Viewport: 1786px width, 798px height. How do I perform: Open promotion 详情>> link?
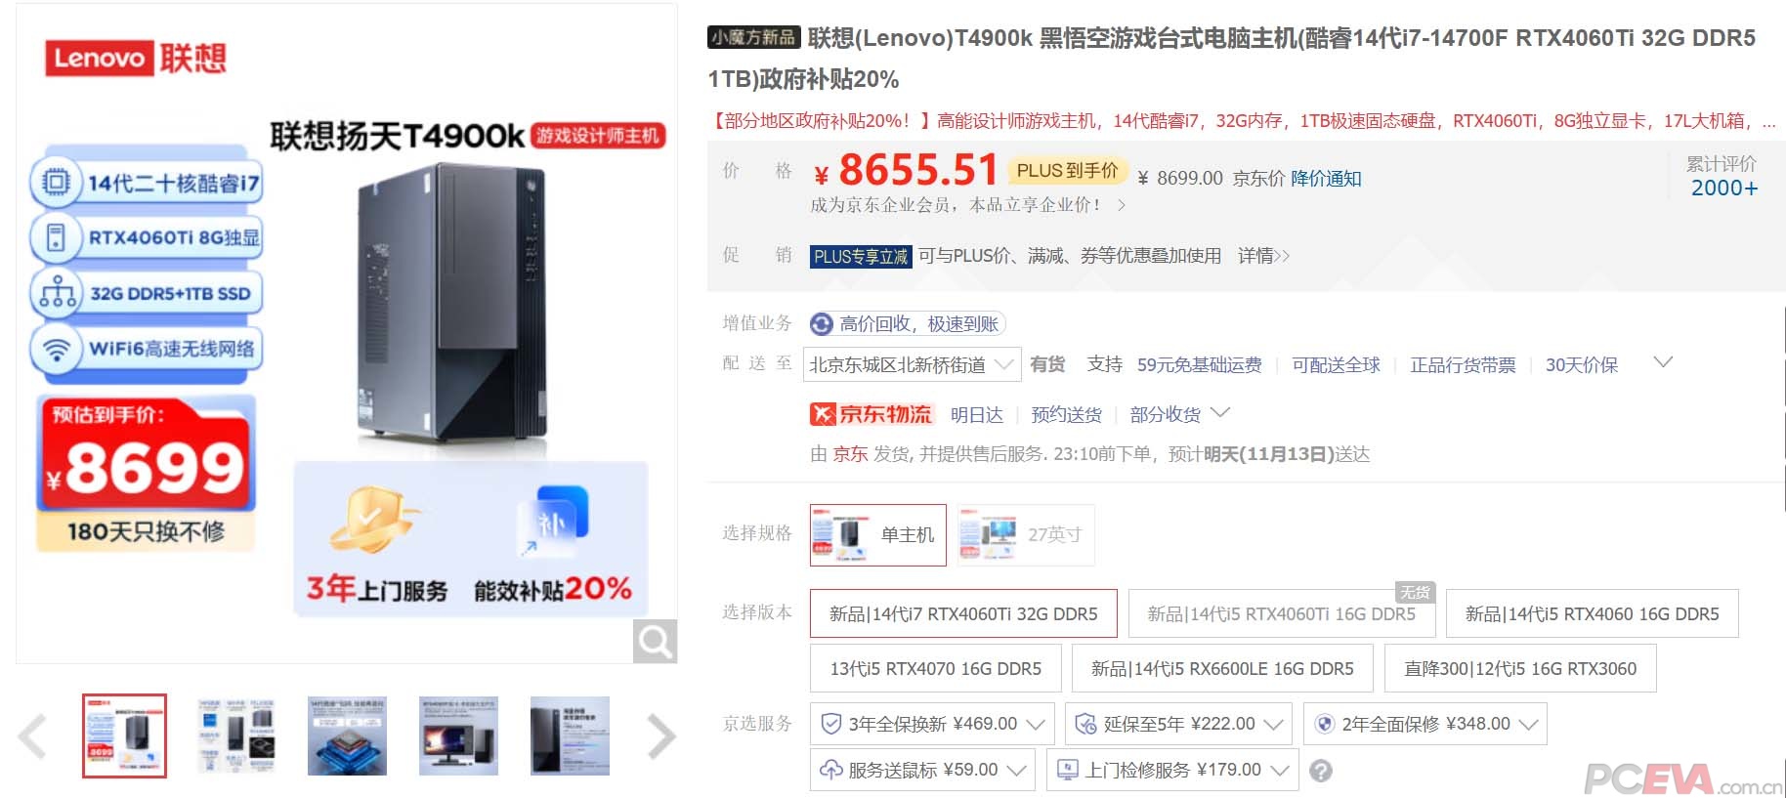[1263, 255]
